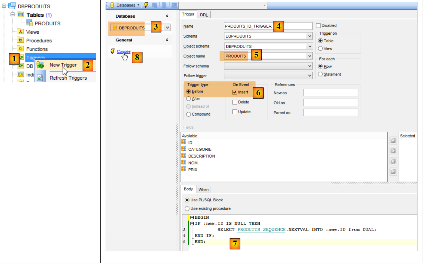Collapse the Tables tree node
431x264 pixels.
pos(13,14)
